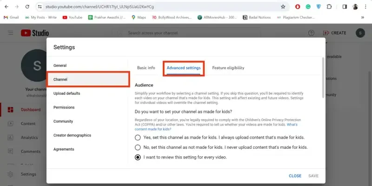
Task: Open the red Opera extension icon
Action: (x=298, y=7)
